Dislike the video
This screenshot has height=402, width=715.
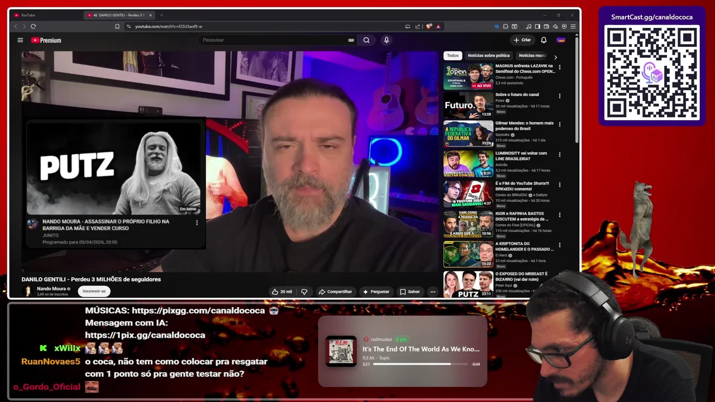(304, 291)
